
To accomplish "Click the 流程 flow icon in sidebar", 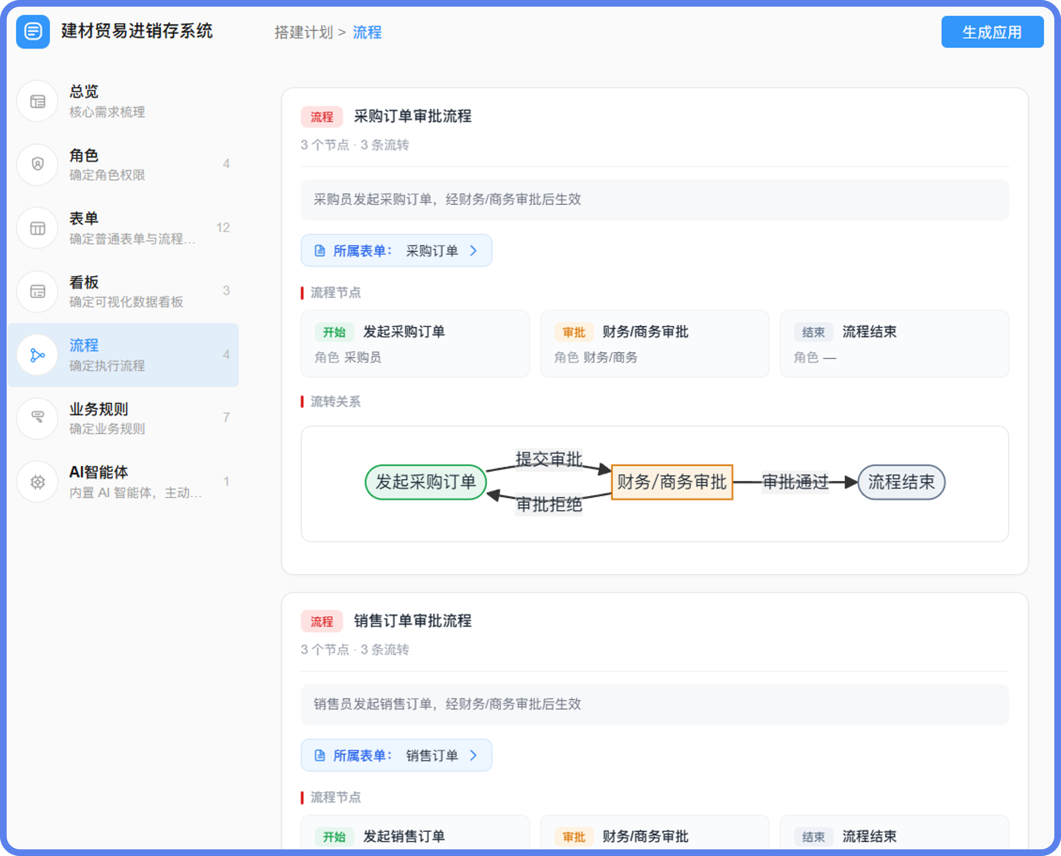I will pyautogui.click(x=37, y=355).
